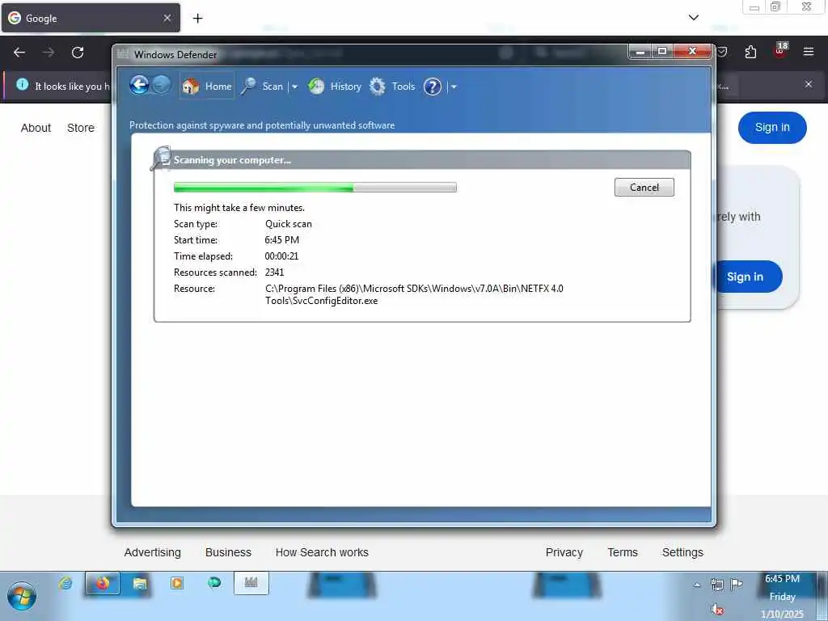Open the browser extensions puzzle icon
The height and width of the screenshot is (621, 828).
click(x=750, y=52)
